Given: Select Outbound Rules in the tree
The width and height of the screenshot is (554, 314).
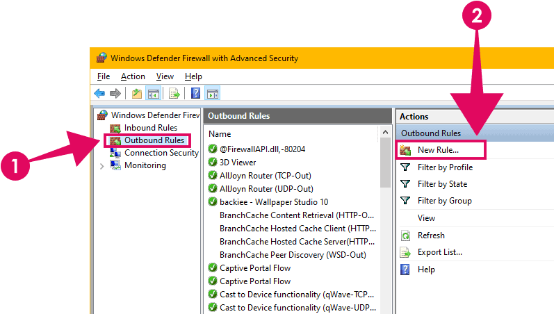Looking at the screenshot, I should [154, 140].
